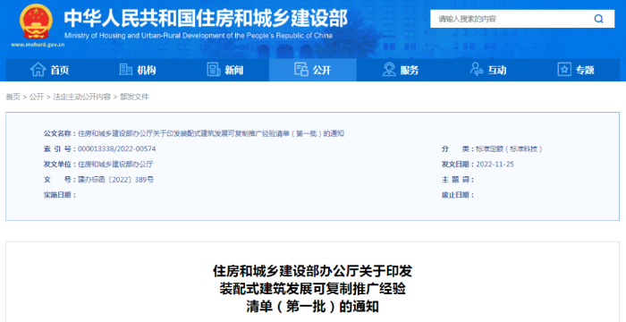Open 部发文件 breadcrumb link

click(134, 97)
